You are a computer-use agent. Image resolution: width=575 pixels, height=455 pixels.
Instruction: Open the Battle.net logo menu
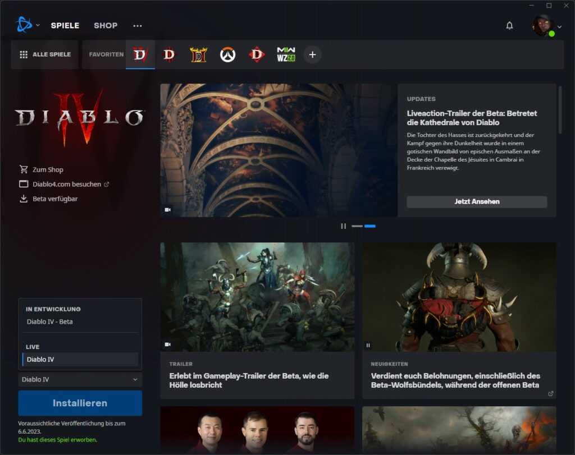click(x=27, y=25)
